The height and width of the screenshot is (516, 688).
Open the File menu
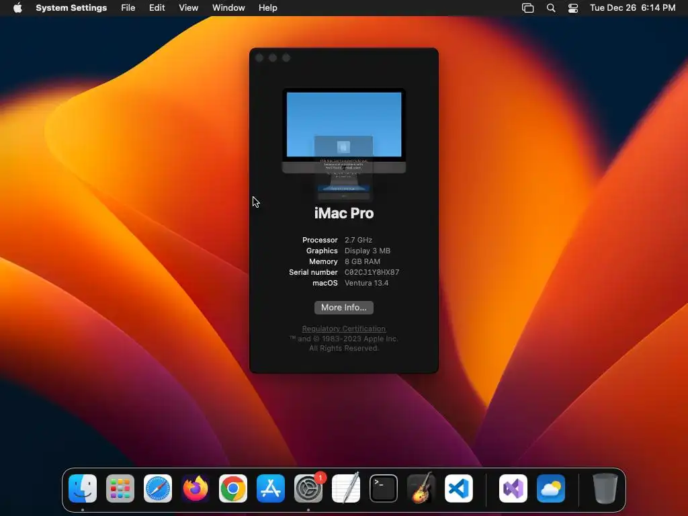pos(128,8)
